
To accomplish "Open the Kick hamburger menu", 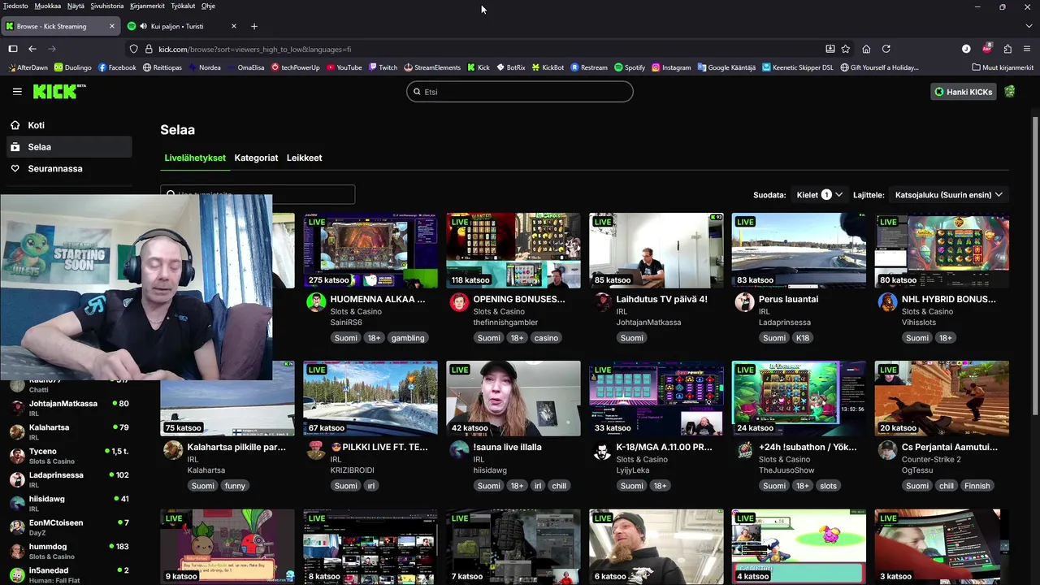I will (17, 92).
